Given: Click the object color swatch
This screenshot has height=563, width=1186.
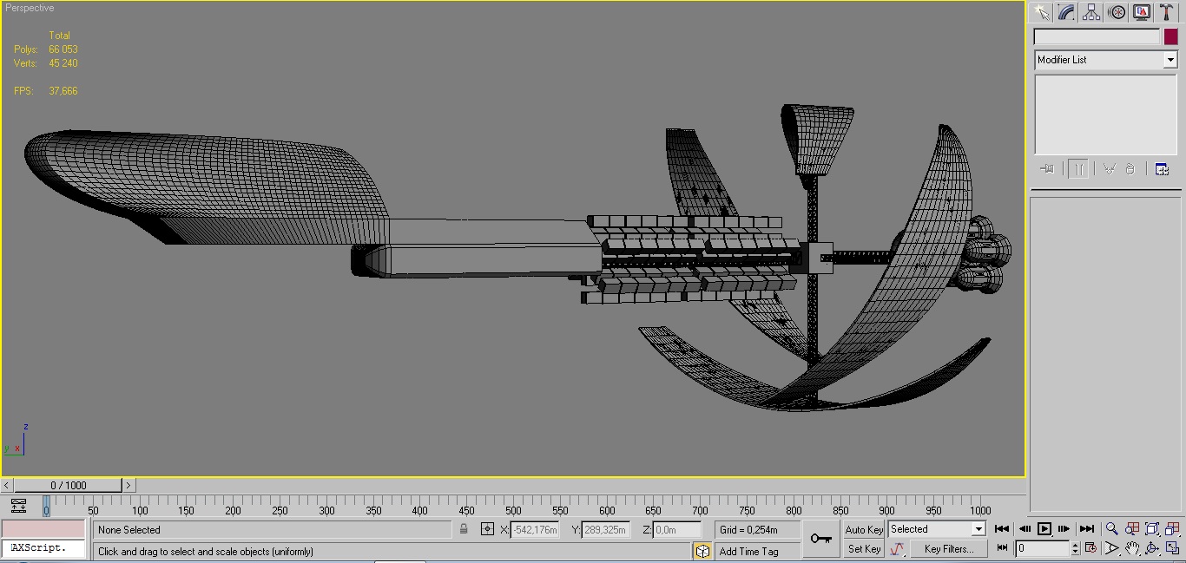Looking at the screenshot, I should pos(1170,36).
